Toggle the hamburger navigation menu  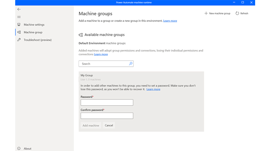[19, 17]
